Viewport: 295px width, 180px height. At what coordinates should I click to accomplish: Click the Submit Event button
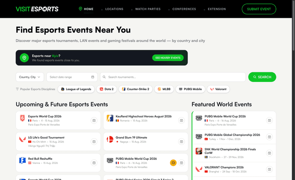(259, 9)
